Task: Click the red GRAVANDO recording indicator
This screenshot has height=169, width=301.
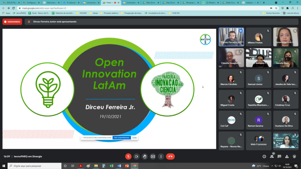Action: tap(12, 22)
